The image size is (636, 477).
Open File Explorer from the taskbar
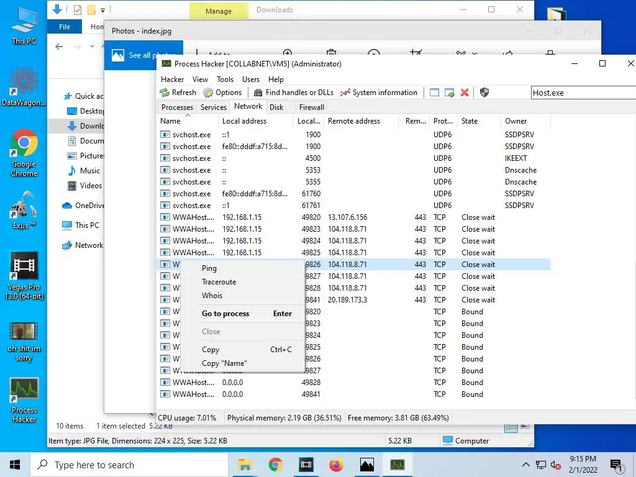[x=245, y=465]
